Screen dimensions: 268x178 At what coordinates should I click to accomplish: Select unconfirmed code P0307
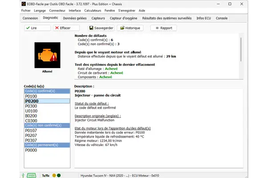(47, 140)
